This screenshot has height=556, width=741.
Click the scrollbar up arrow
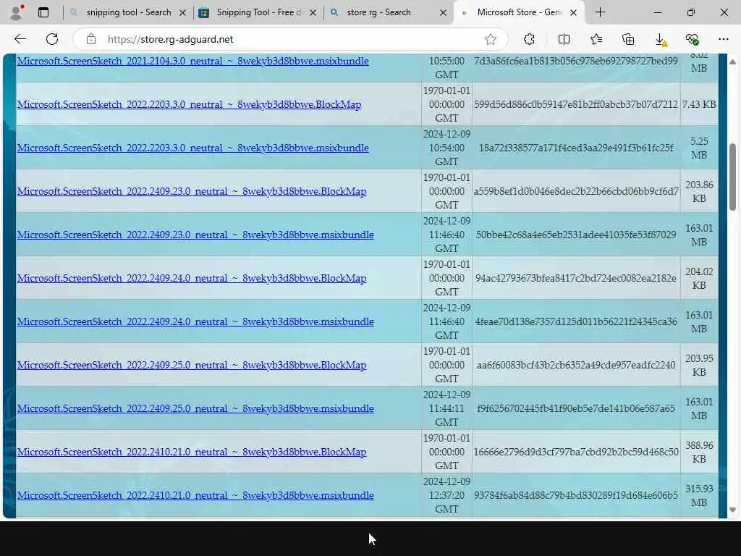732,62
